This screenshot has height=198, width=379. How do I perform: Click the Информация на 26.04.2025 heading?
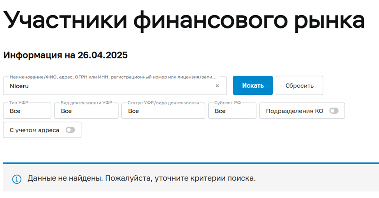(65, 55)
